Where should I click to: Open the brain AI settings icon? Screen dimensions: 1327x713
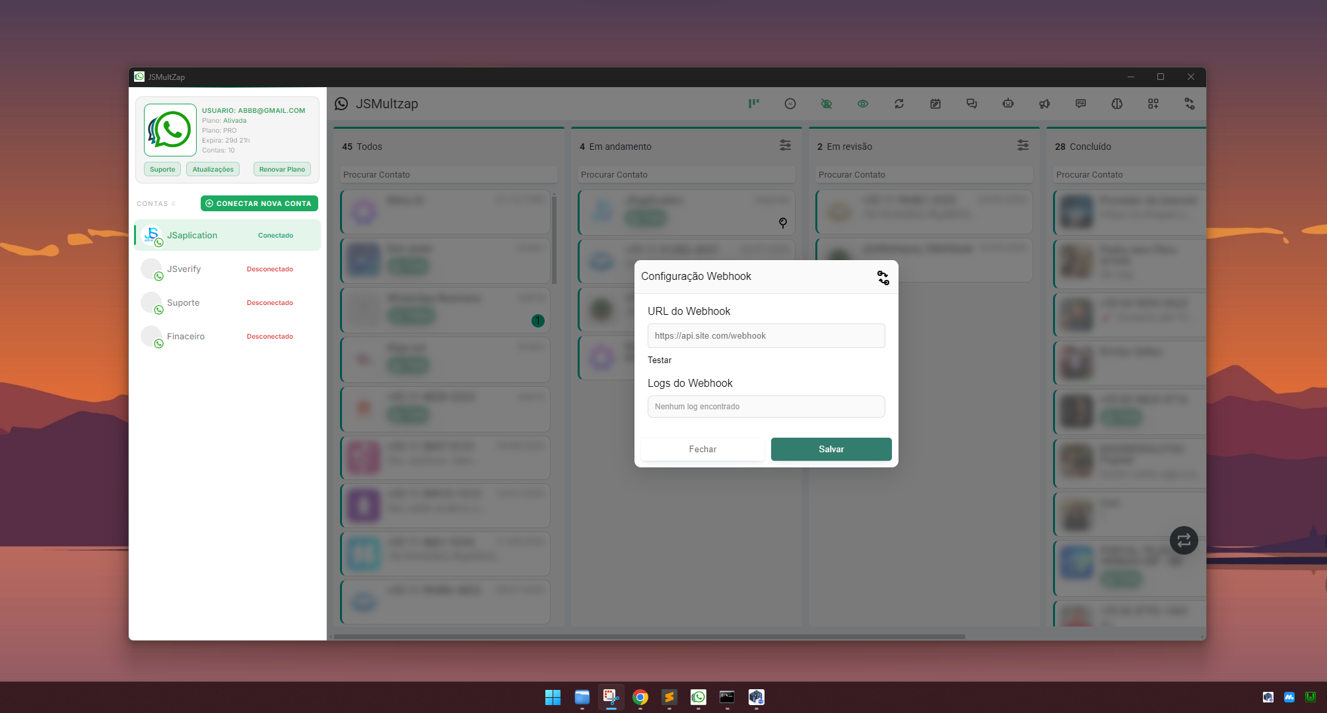coord(1117,104)
